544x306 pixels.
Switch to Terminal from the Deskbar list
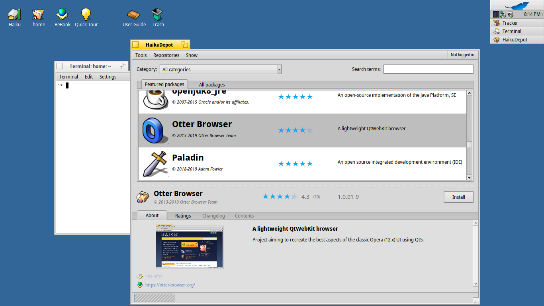(517, 31)
